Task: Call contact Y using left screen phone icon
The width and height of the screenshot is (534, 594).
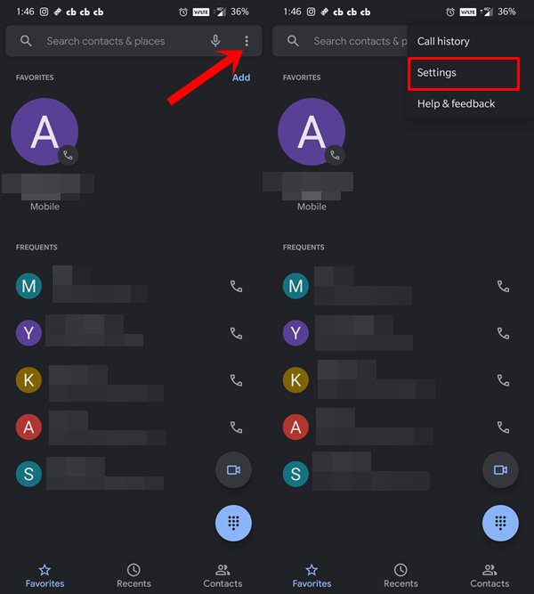Action: [236, 333]
